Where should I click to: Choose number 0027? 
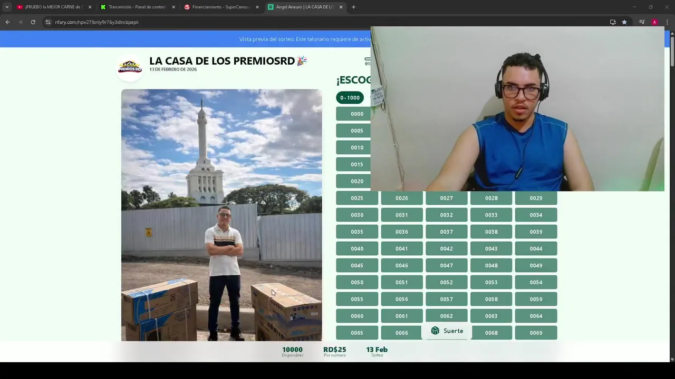447,198
